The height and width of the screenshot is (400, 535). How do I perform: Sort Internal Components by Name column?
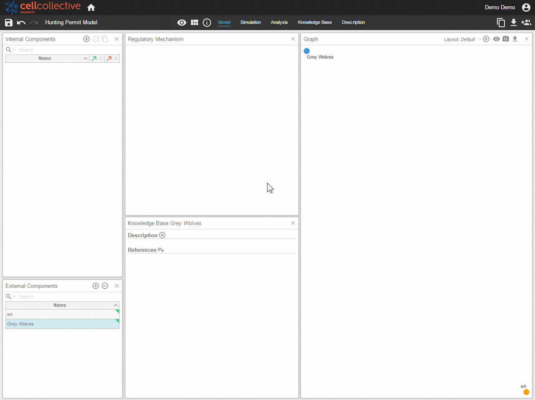click(x=47, y=59)
